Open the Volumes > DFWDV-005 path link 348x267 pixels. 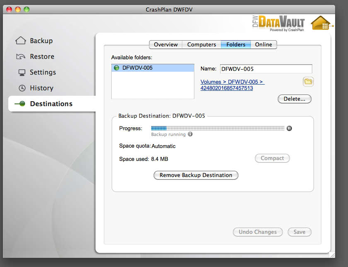pos(233,85)
